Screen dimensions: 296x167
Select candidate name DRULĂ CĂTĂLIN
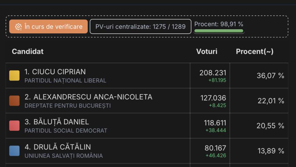(x=57, y=147)
